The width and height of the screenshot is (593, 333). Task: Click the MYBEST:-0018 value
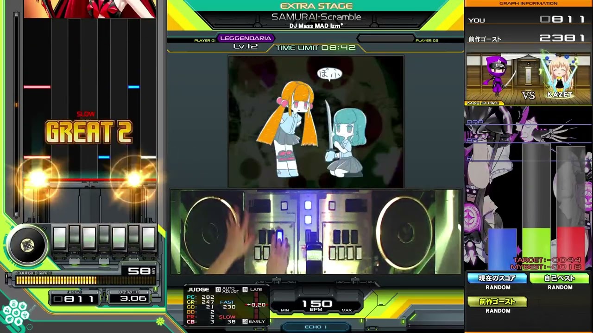(546, 267)
